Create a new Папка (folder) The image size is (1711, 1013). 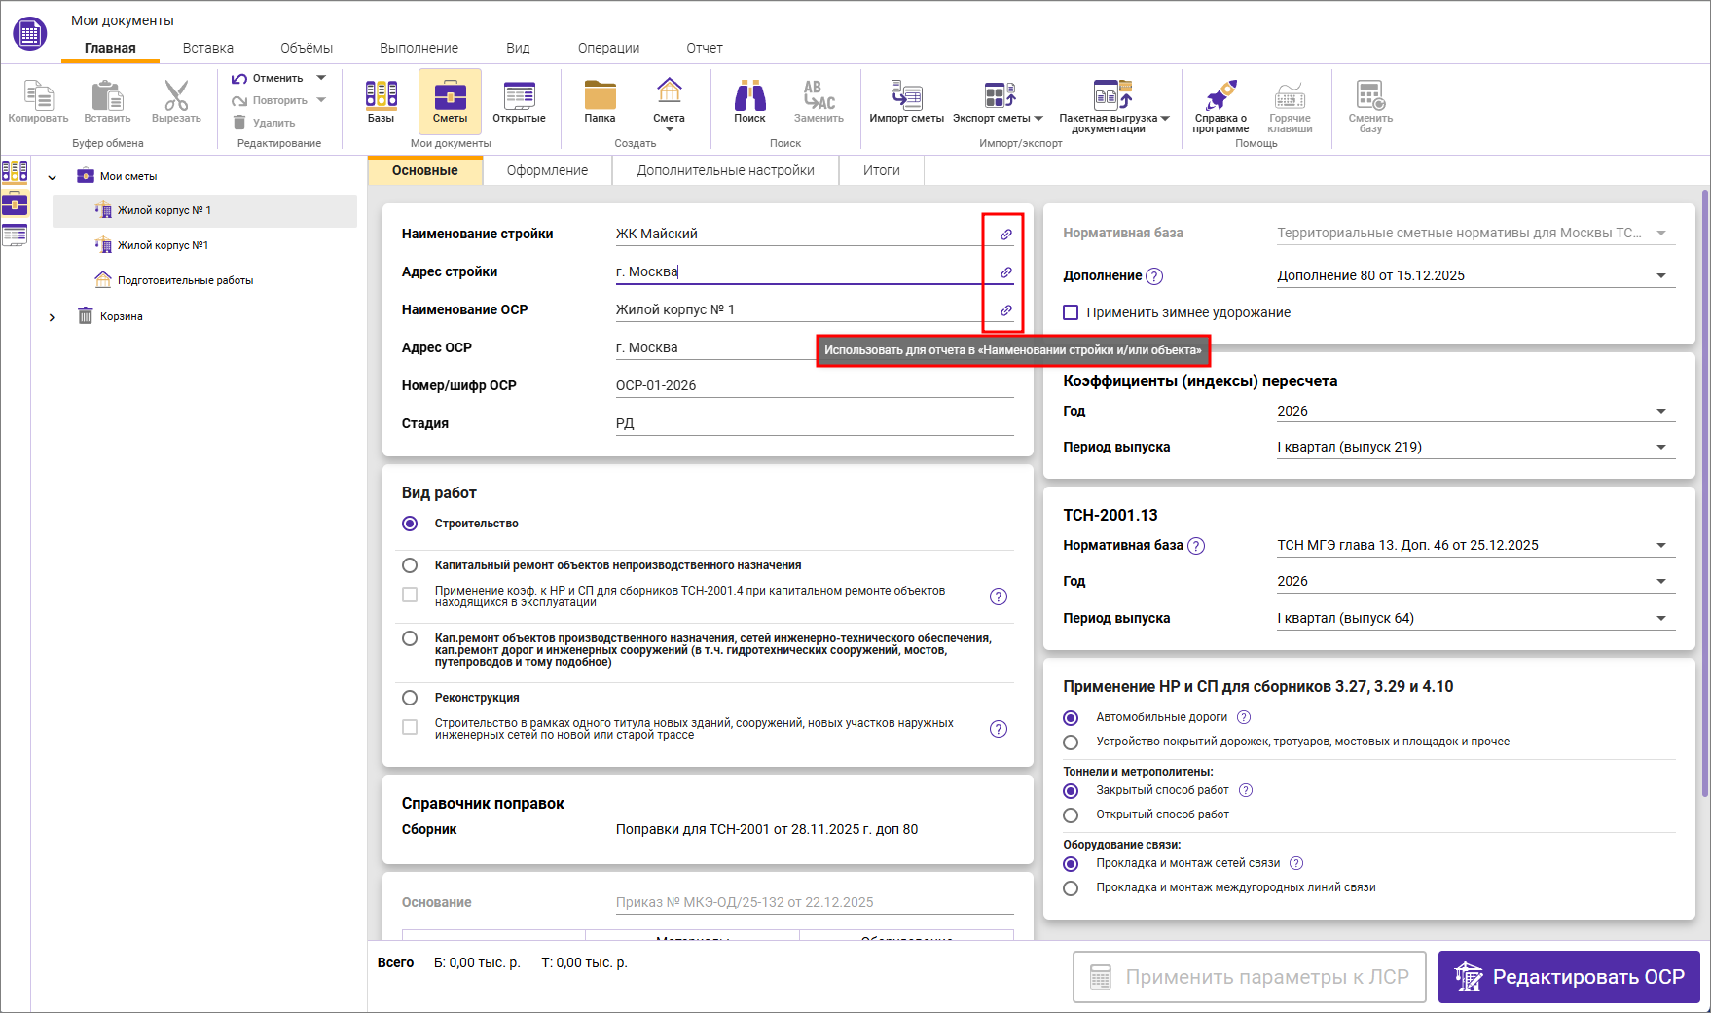click(600, 101)
